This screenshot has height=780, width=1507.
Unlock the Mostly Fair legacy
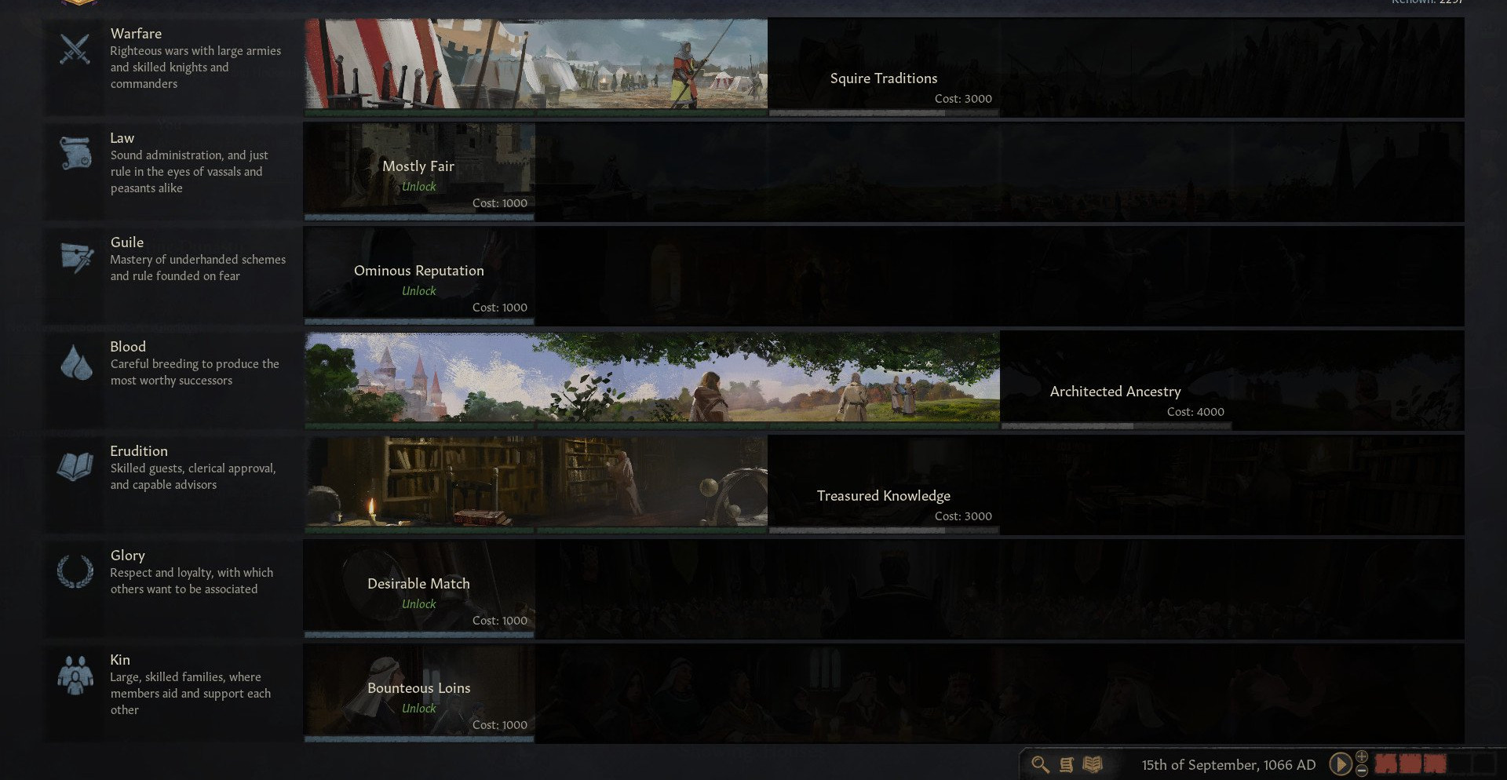(419, 186)
